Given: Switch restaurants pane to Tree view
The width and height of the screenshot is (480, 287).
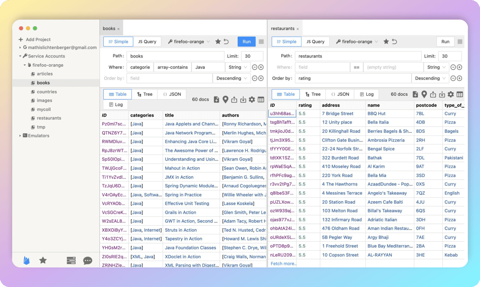Looking at the screenshot, I should pos(313,94).
